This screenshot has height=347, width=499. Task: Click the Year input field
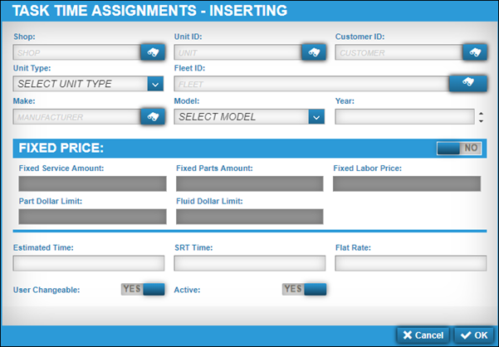[x=404, y=116]
